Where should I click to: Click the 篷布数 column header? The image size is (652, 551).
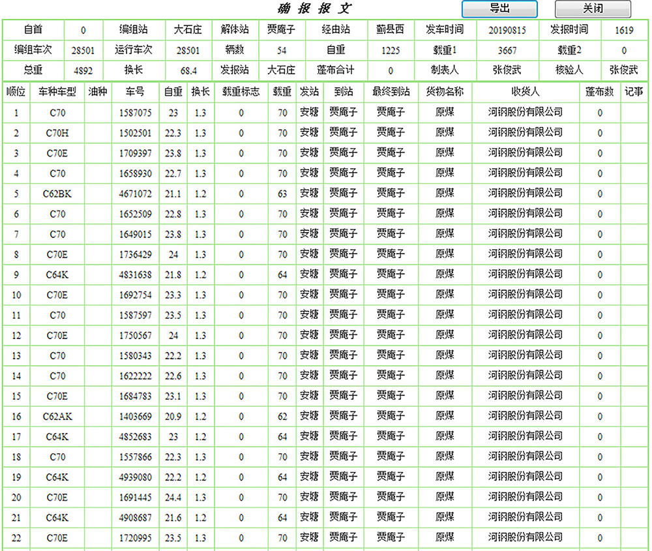click(600, 92)
